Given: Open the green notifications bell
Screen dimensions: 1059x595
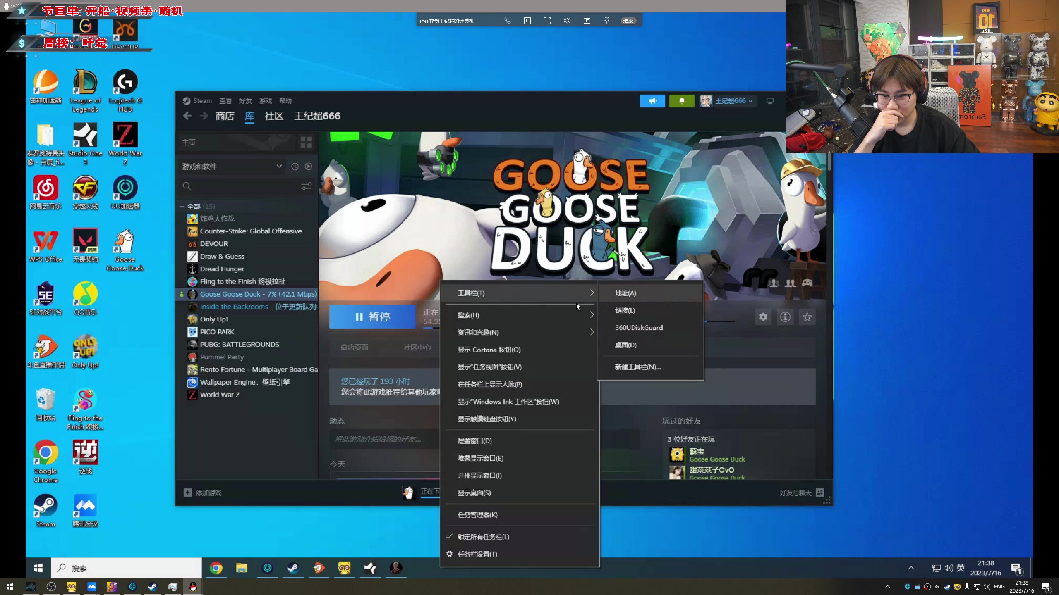Looking at the screenshot, I should pos(681,101).
